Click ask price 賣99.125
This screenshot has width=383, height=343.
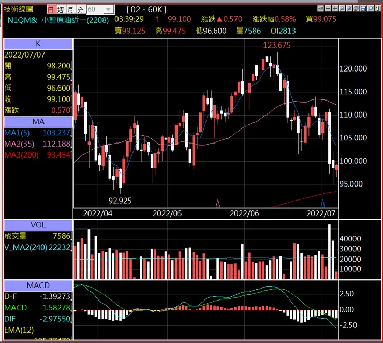130,31
